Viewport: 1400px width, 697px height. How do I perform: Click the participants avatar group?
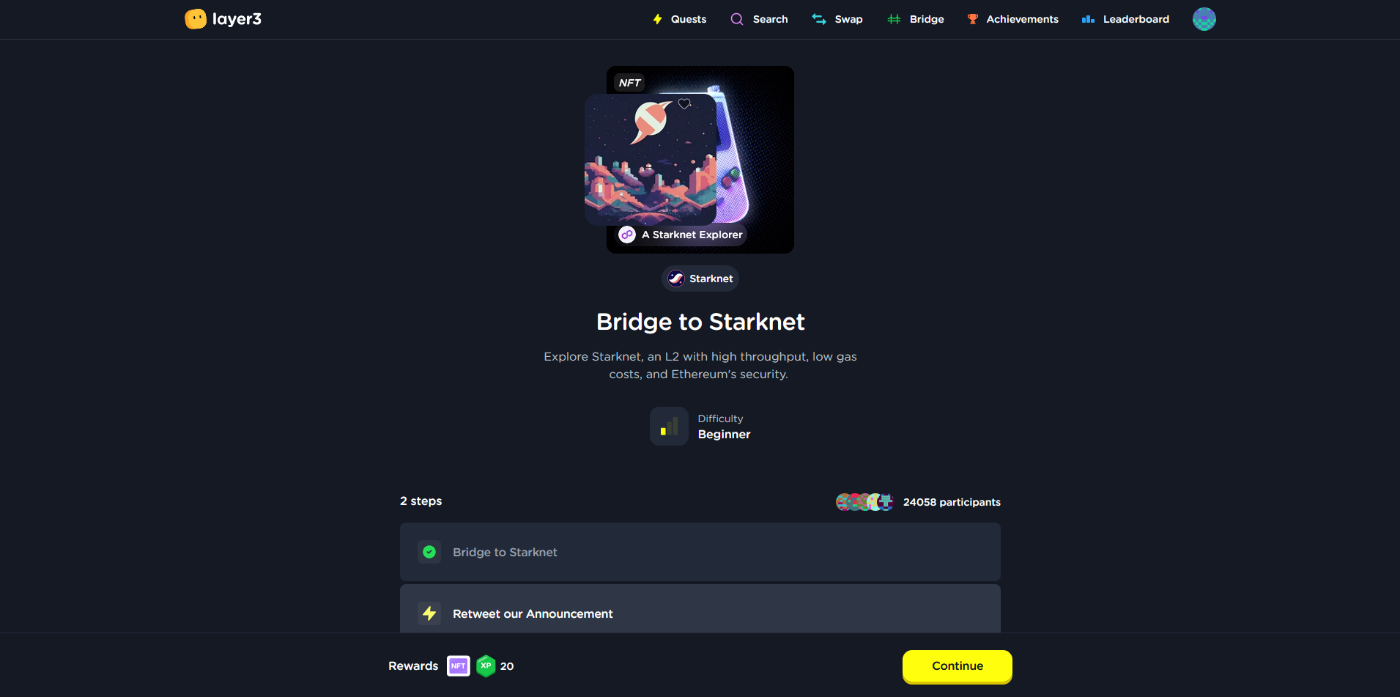[x=864, y=502]
